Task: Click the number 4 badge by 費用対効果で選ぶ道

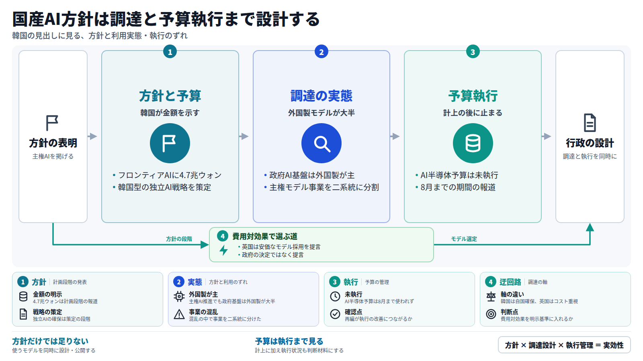Action: [223, 236]
